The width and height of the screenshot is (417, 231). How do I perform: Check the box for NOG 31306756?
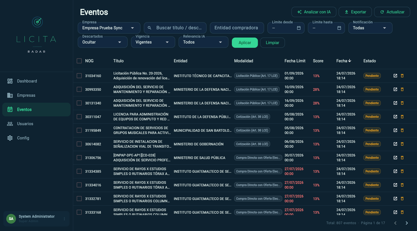point(79,158)
